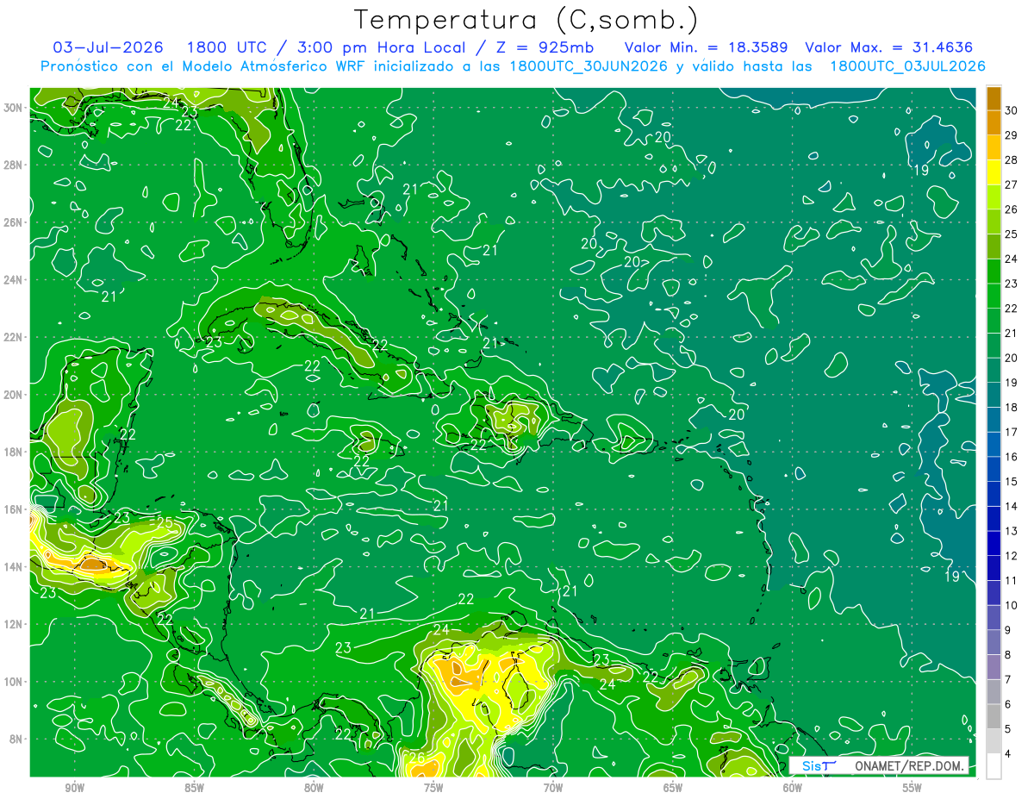
Task: Click the color scale label "4"
Action: (x=1008, y=753)
